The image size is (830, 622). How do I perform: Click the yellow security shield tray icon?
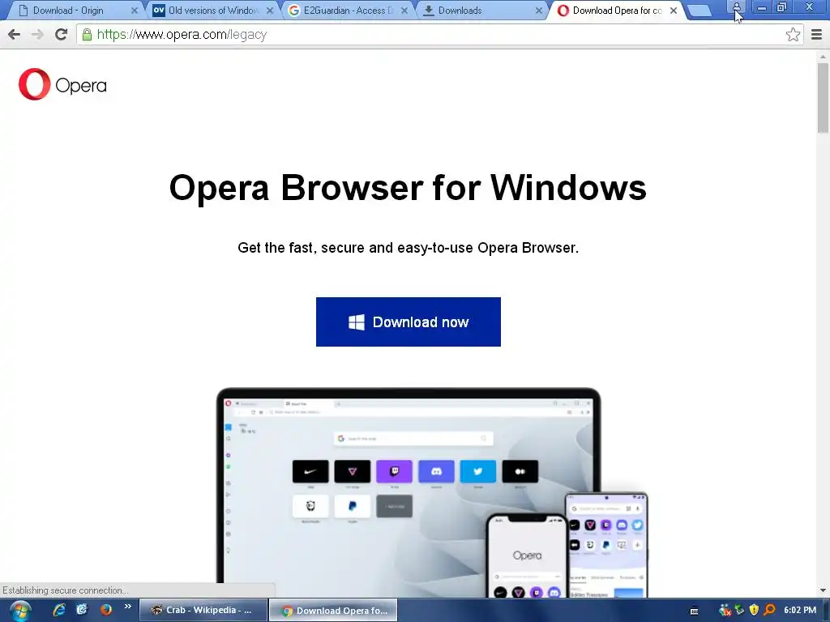(x=755, y=611)
